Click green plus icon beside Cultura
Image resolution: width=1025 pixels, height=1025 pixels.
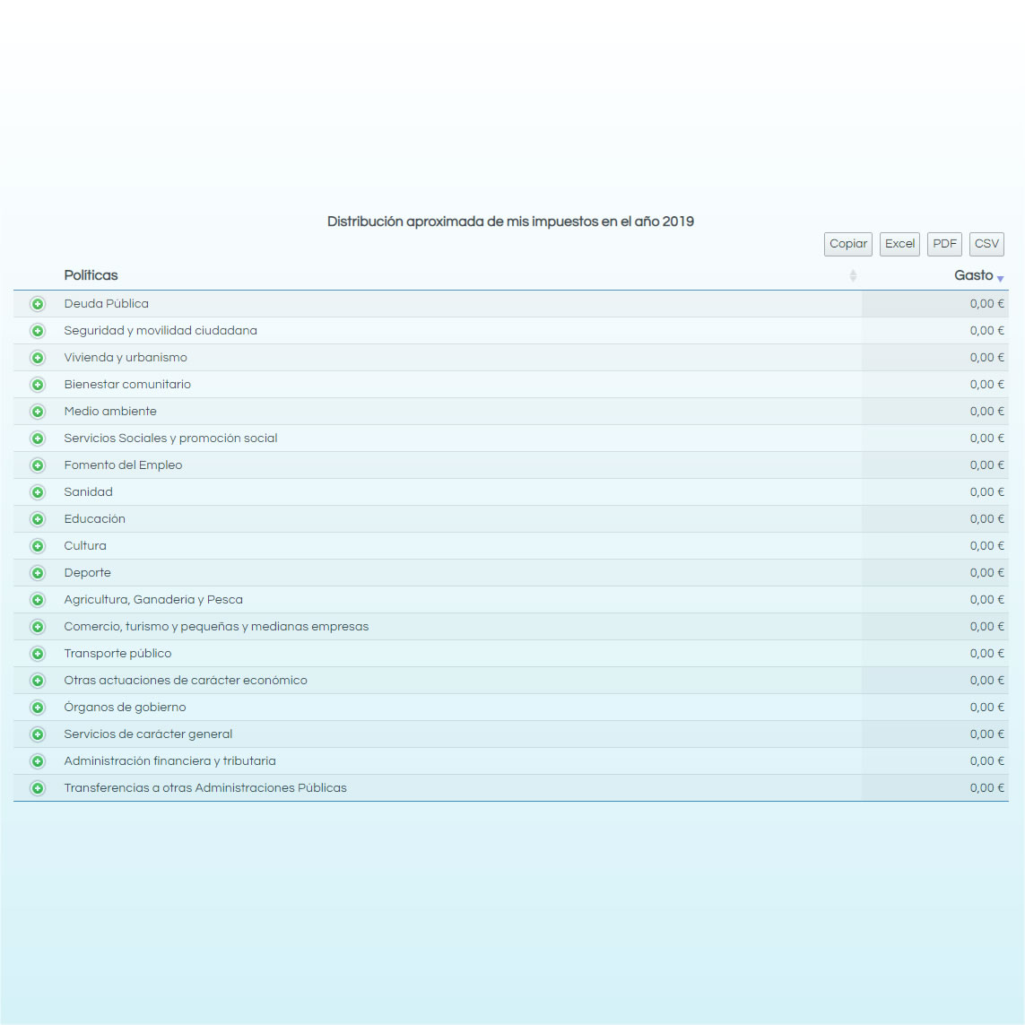(38, 546)
